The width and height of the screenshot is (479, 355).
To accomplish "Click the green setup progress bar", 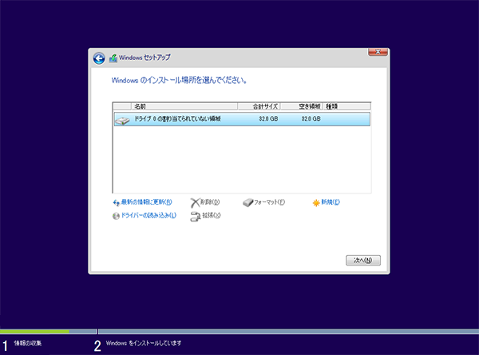I will tap(34, 332).
